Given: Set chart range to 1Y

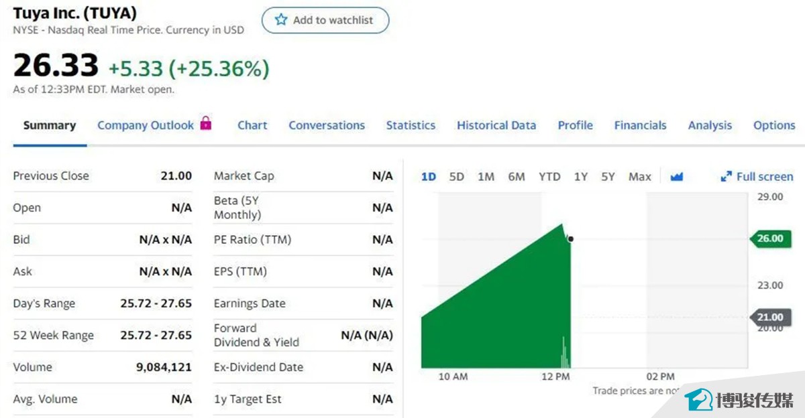Looking at the screenshot, I should pyautogui.click(x=581, y=177).
